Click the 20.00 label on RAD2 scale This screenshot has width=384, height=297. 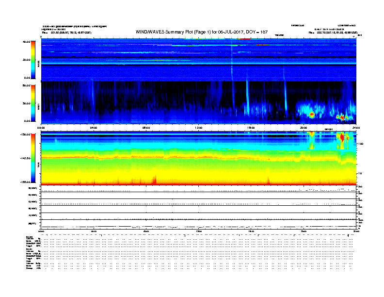pos(26,60)
